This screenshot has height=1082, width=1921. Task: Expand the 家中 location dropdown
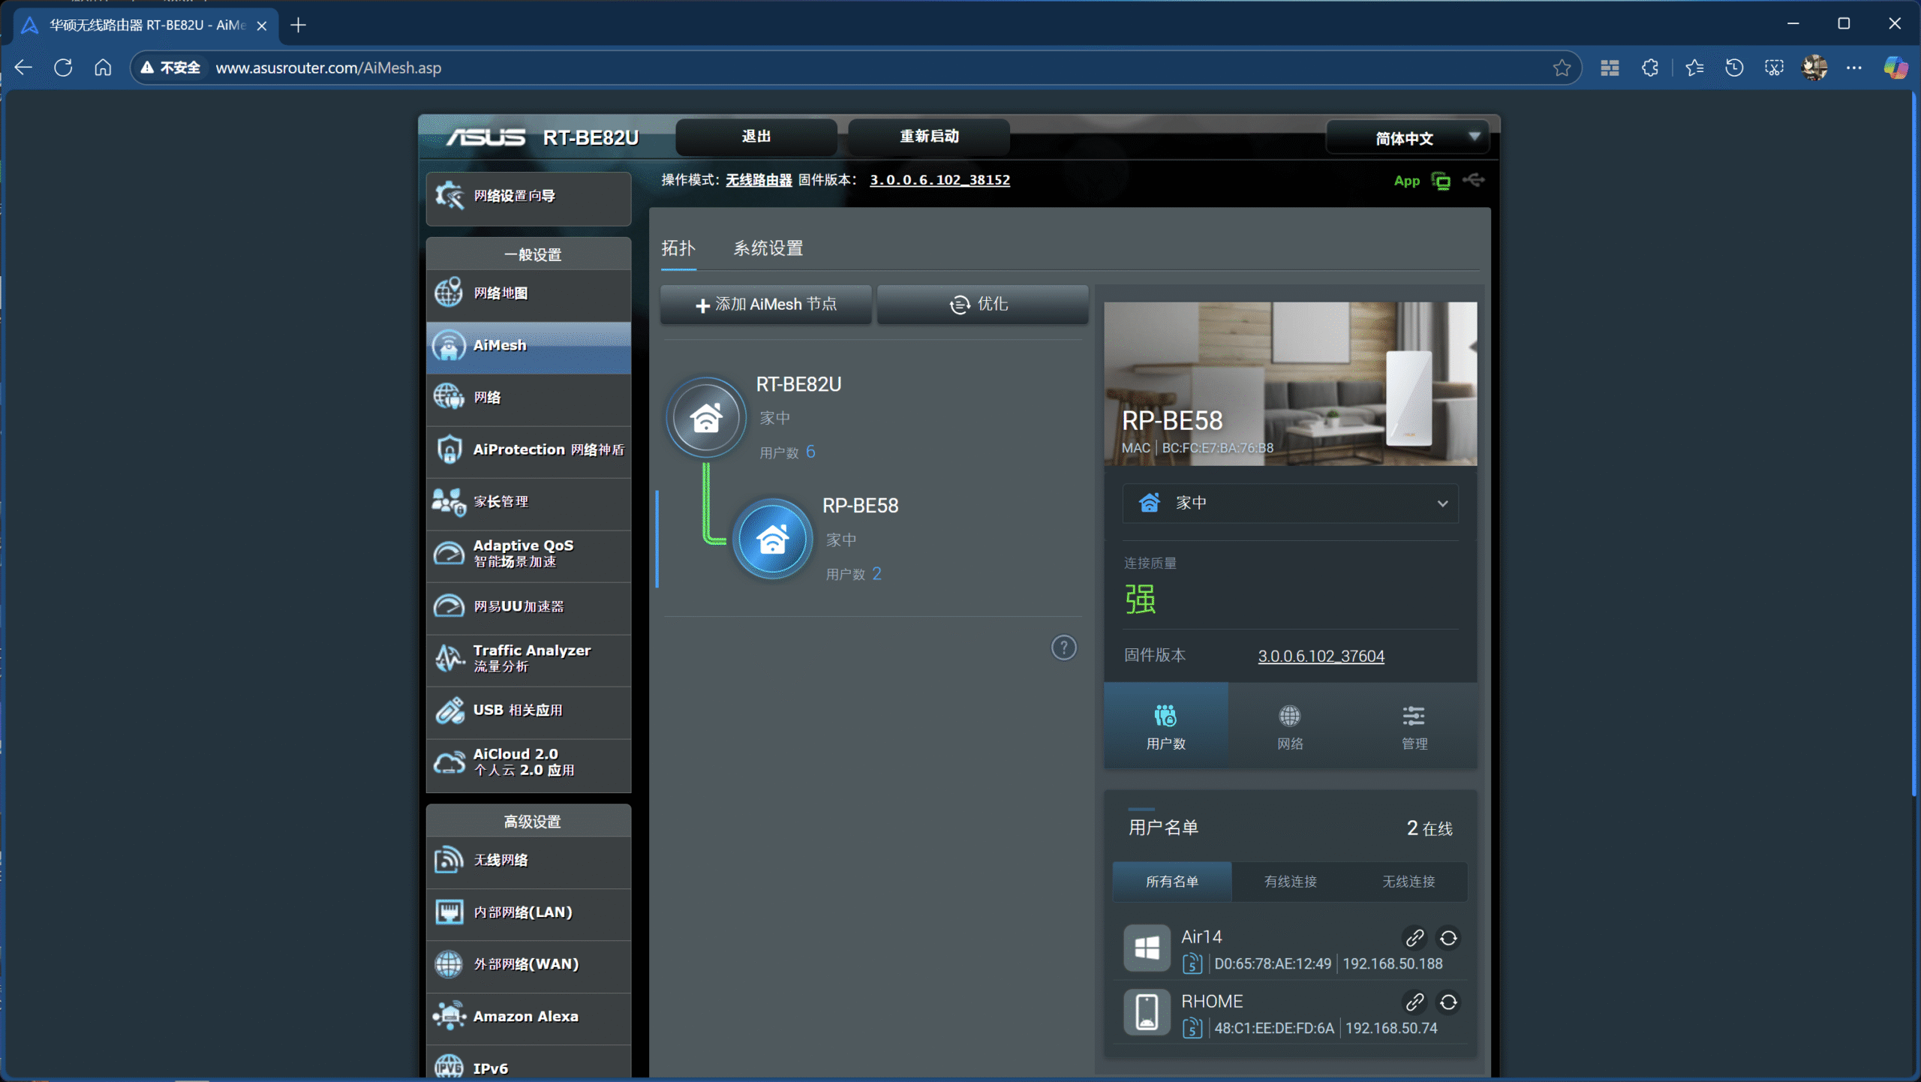1290,503
